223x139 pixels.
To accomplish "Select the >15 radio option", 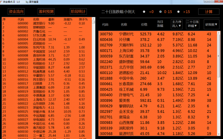I will [178, 12].
